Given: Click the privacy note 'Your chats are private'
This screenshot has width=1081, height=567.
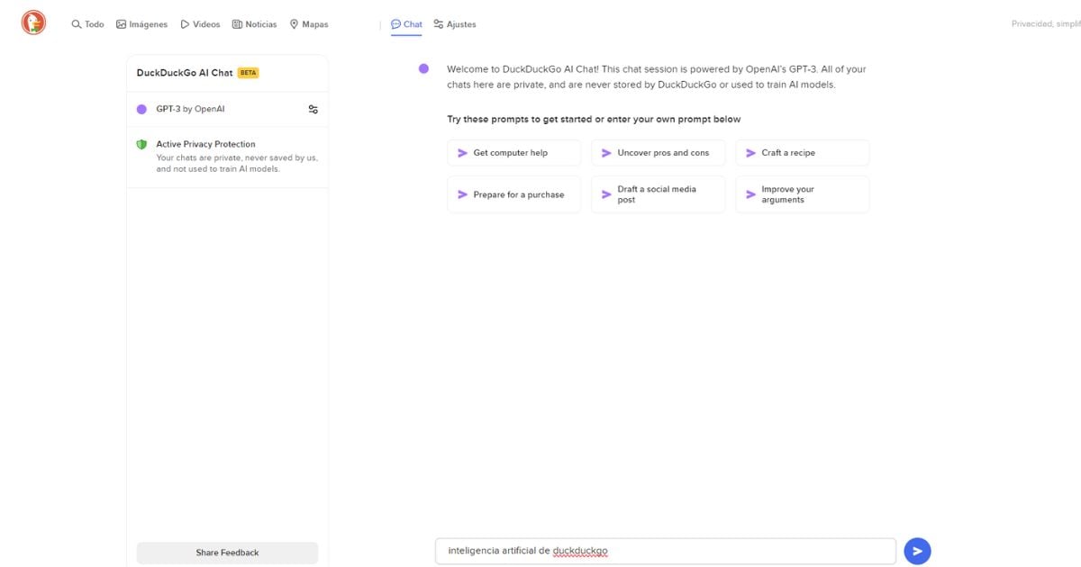Looking at the screenshot, I should click(x=237, y=163).
